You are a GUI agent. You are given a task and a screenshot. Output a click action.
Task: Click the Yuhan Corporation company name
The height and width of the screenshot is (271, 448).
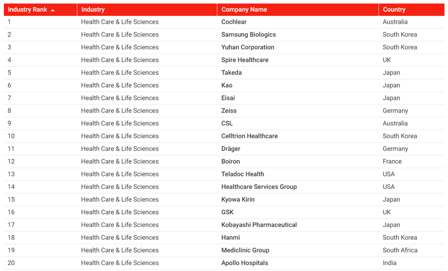tap(248, 47)
